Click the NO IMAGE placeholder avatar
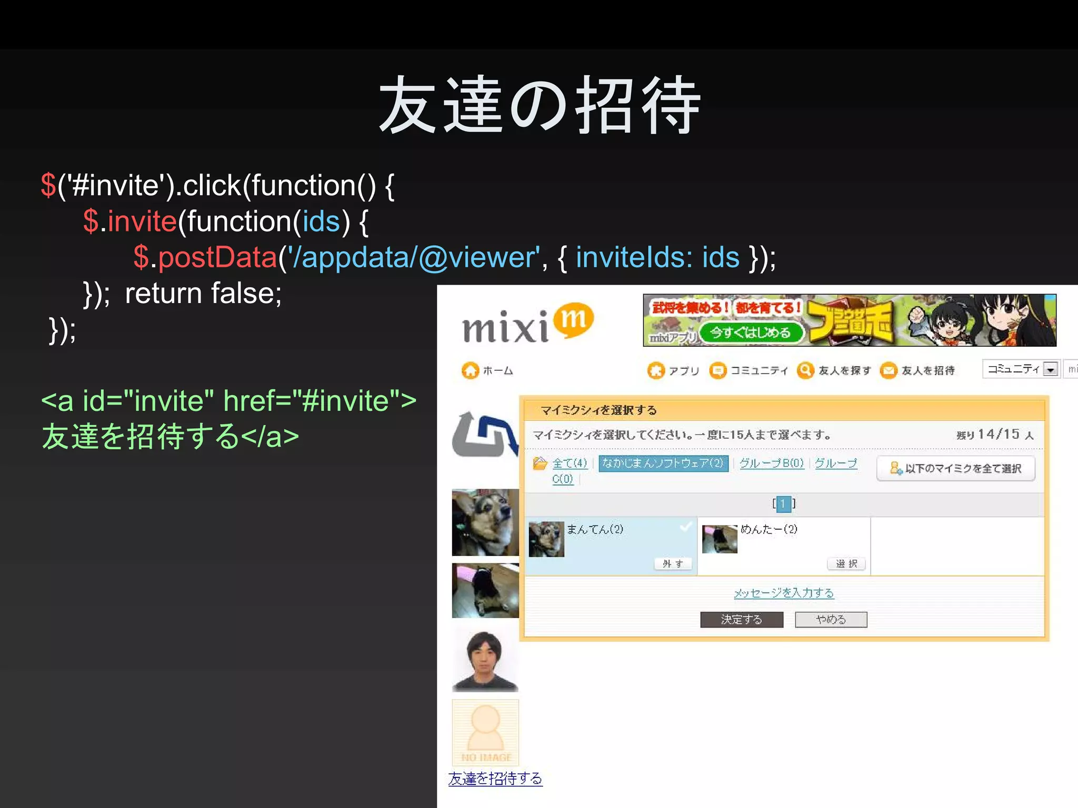The height and width of the screenshot is (808, 1078). [x=485, y=732]
